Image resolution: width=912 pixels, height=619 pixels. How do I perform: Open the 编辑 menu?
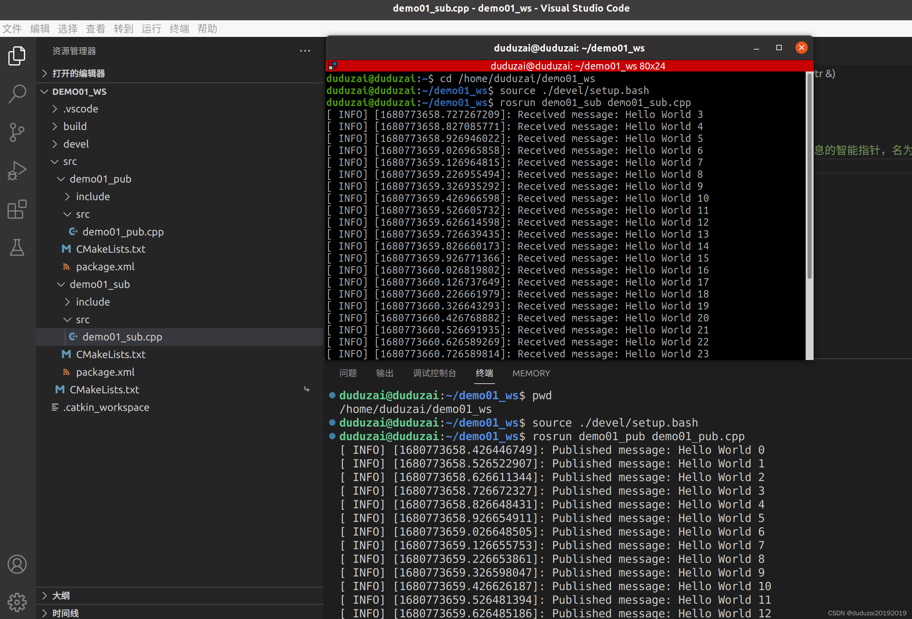coord(40,29)
